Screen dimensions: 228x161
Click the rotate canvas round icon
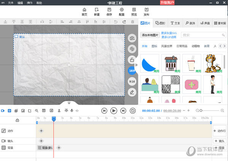click(x=132, y=49)
